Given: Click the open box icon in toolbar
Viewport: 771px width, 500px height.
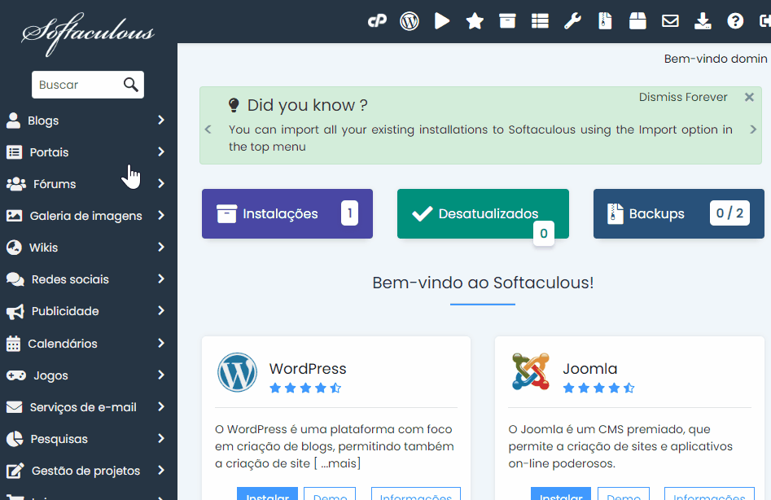Looking at the screenshot, I should point(637,21).
